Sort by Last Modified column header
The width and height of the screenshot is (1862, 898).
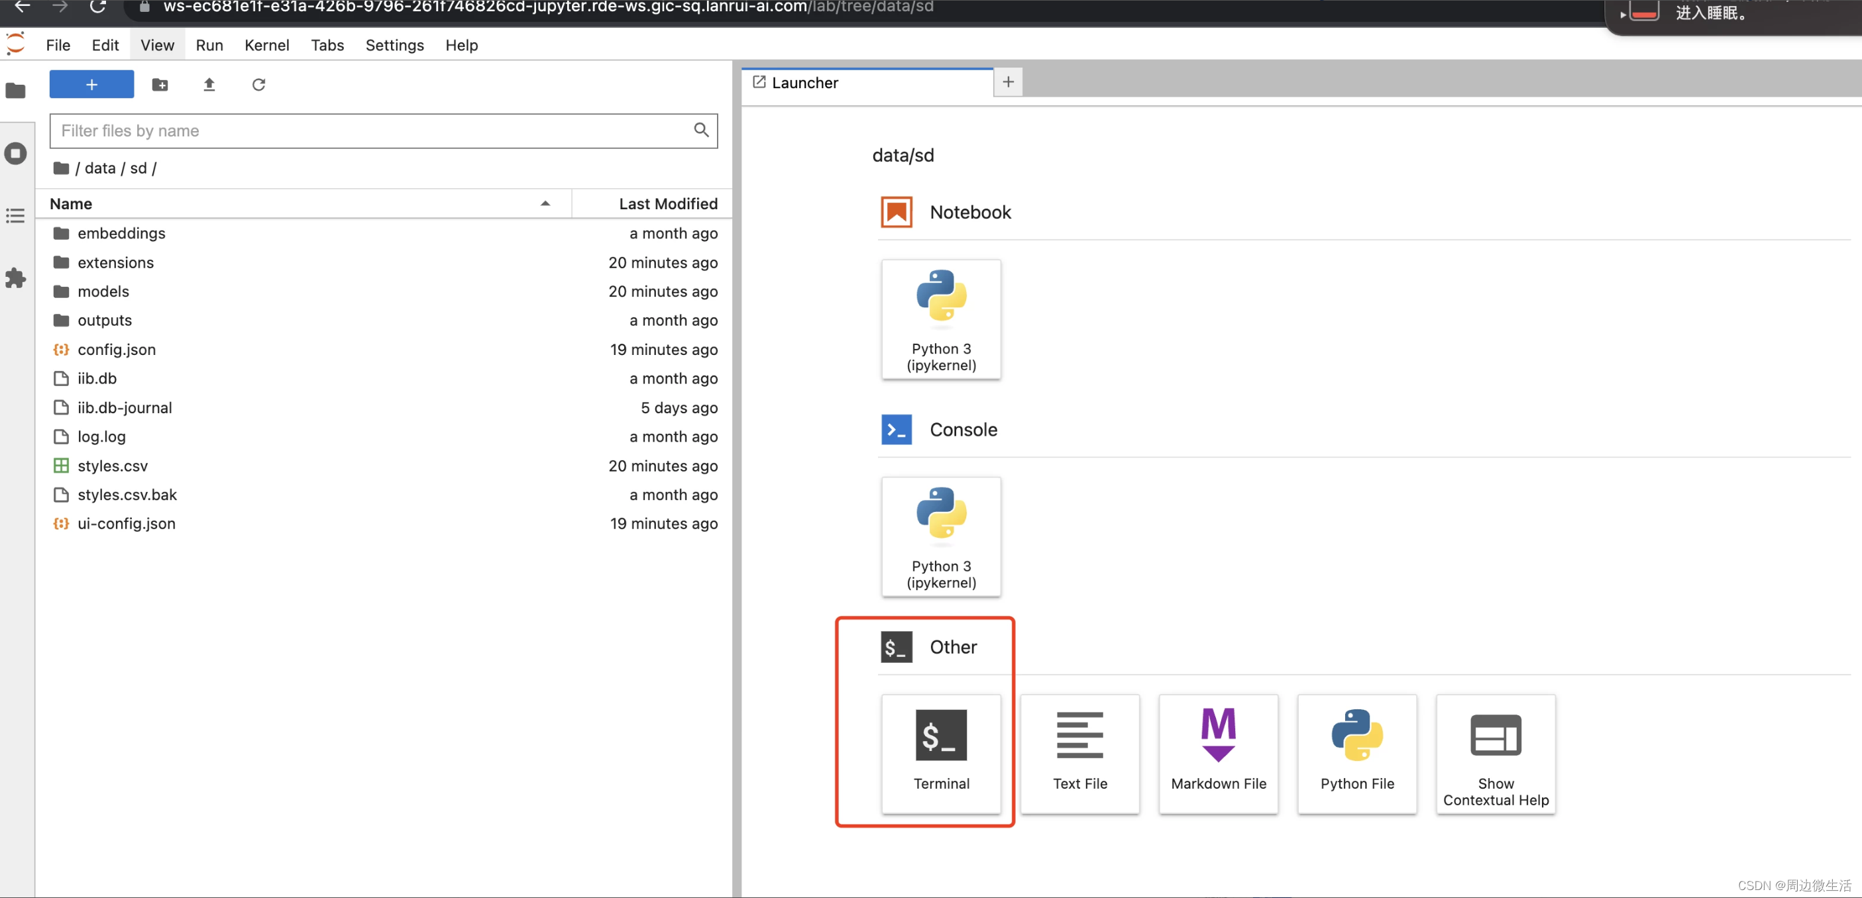(667, 204)
